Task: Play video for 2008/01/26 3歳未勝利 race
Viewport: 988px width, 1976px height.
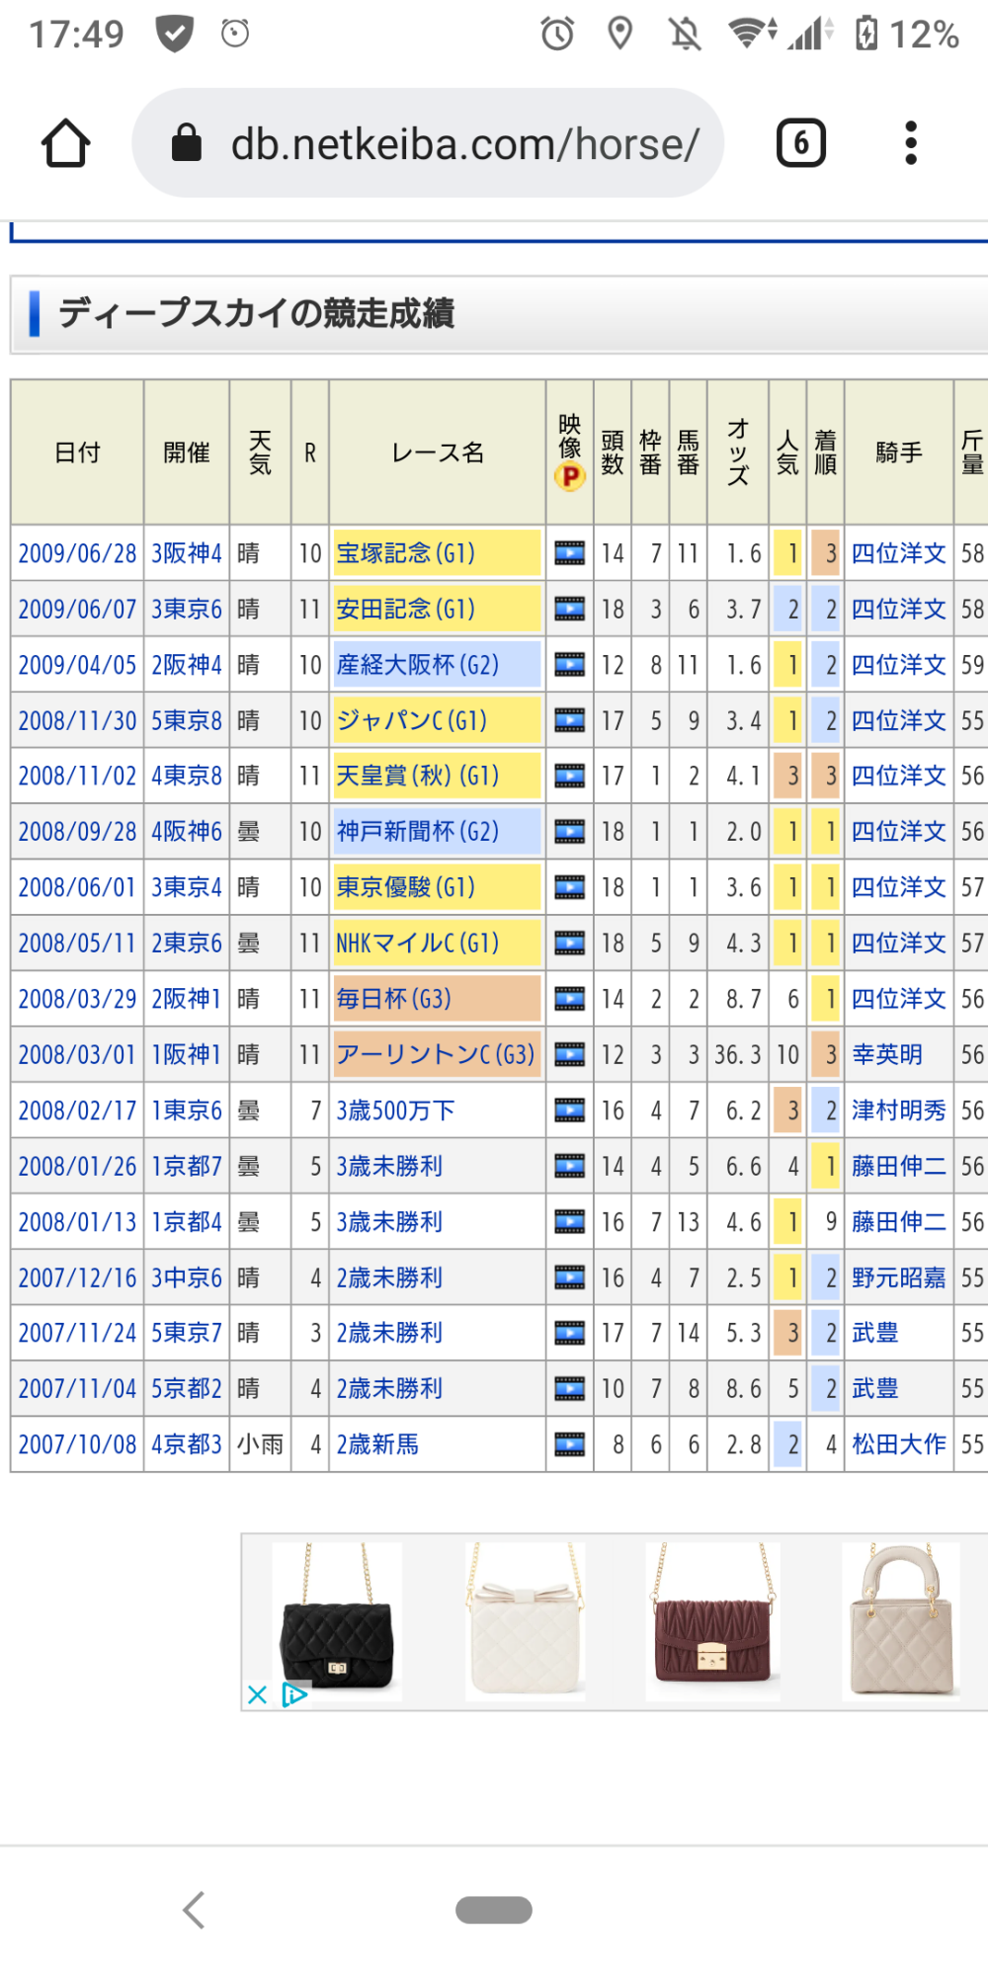Action: pyautogui.click(x=570, y=1166)
